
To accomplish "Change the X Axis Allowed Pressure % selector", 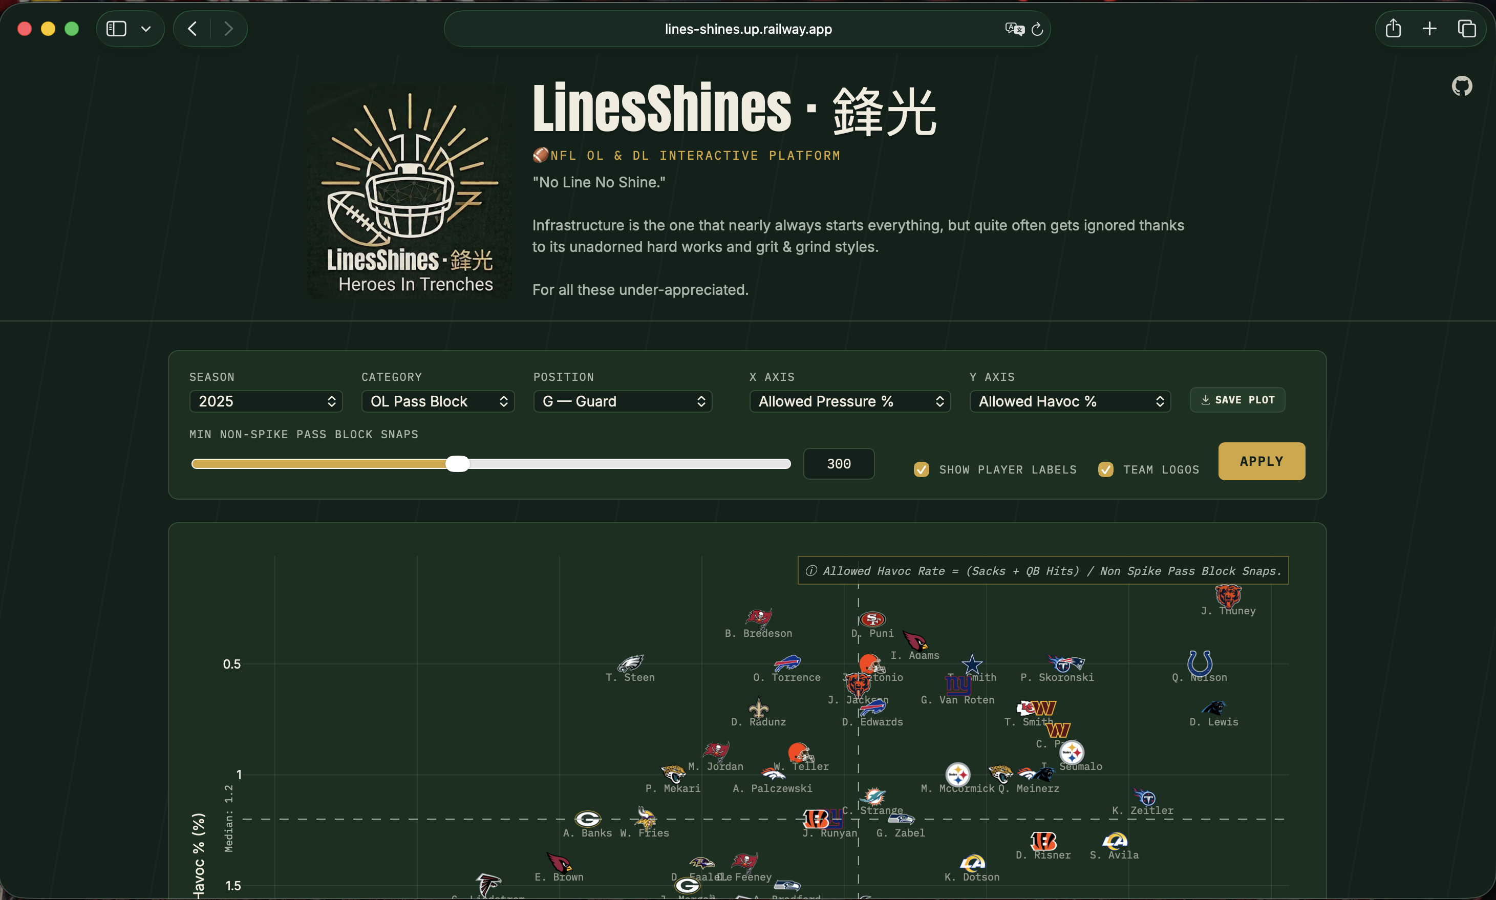I will point(850,401).
